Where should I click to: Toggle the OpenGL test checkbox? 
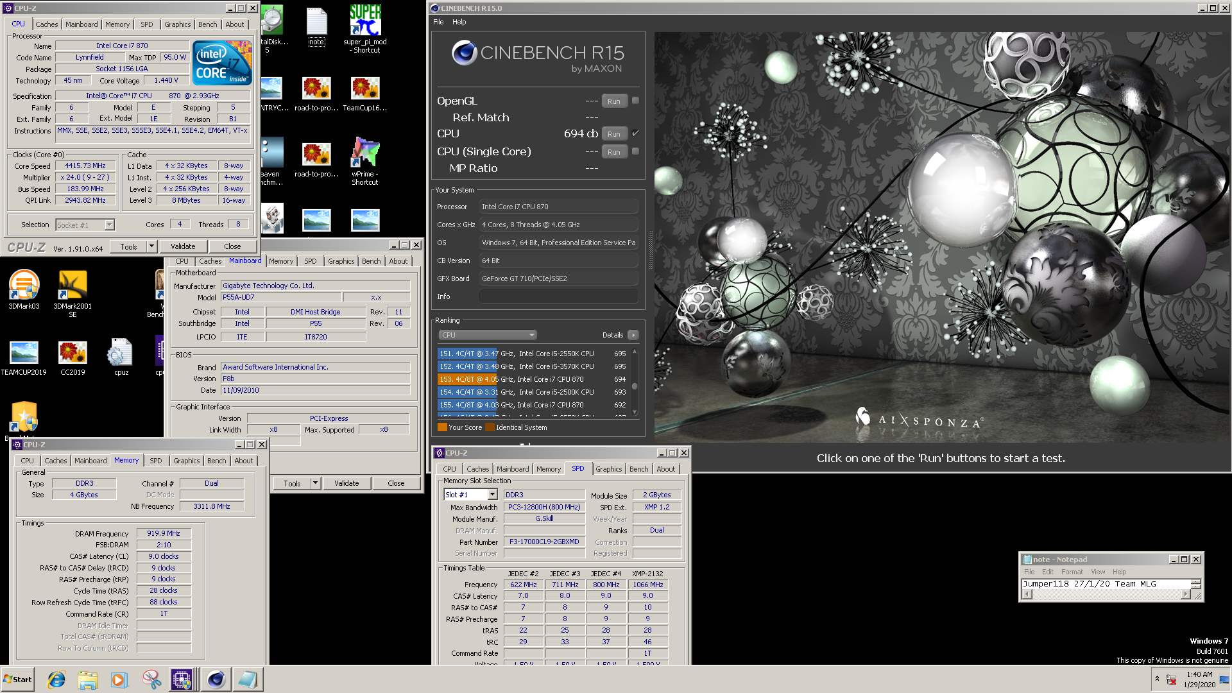(x=635, y=101)
